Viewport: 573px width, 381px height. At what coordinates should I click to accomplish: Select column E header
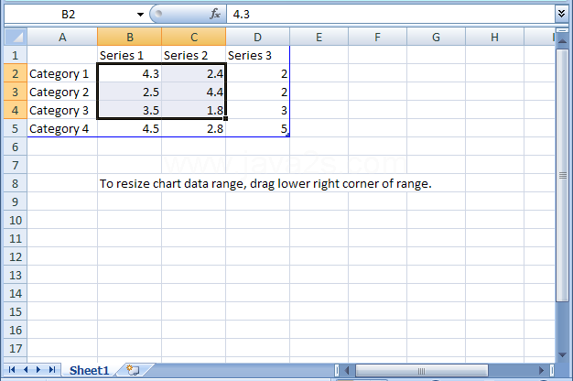tap(319, 37)
